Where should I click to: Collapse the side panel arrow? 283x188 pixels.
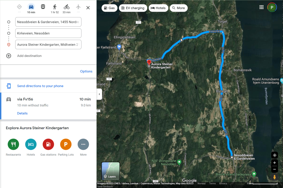pos(99,94)
